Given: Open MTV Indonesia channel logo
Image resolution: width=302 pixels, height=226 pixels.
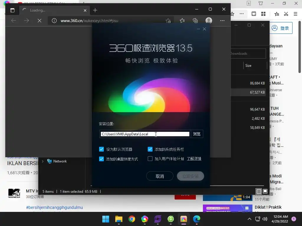Looking at the screenshot, I should tap(14, 193).
